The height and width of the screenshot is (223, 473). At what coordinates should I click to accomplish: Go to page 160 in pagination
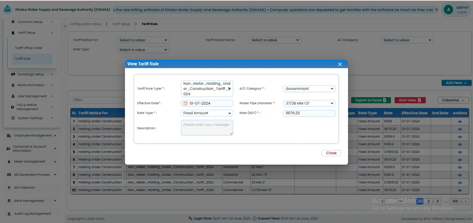(455, 201)
